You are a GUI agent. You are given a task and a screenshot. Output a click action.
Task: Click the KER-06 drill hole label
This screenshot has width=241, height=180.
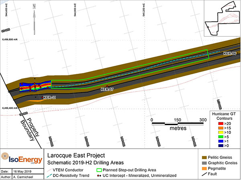click(x=229, y=53)
